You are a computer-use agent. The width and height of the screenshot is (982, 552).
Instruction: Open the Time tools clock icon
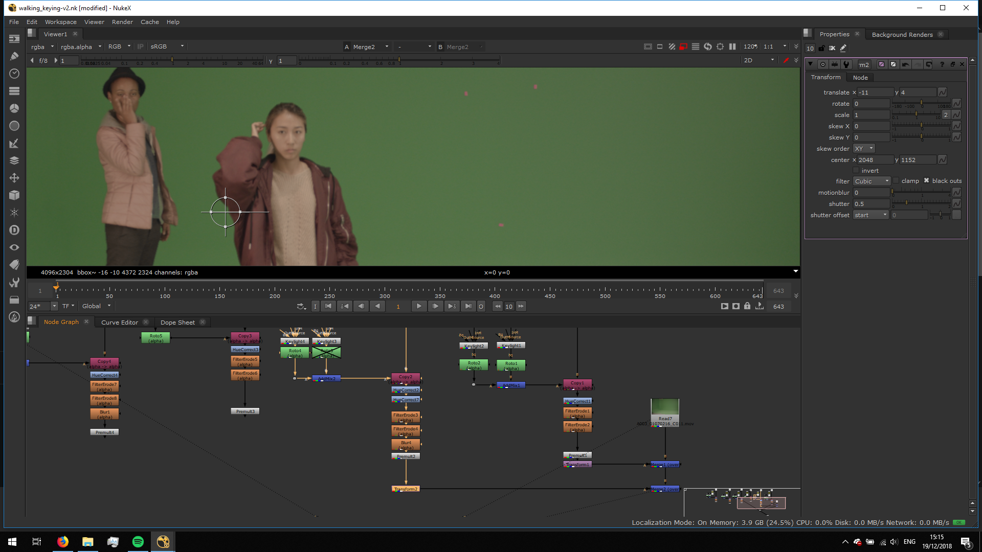14,74
